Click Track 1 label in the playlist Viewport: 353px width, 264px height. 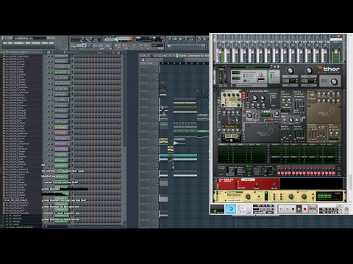[144, 67]
